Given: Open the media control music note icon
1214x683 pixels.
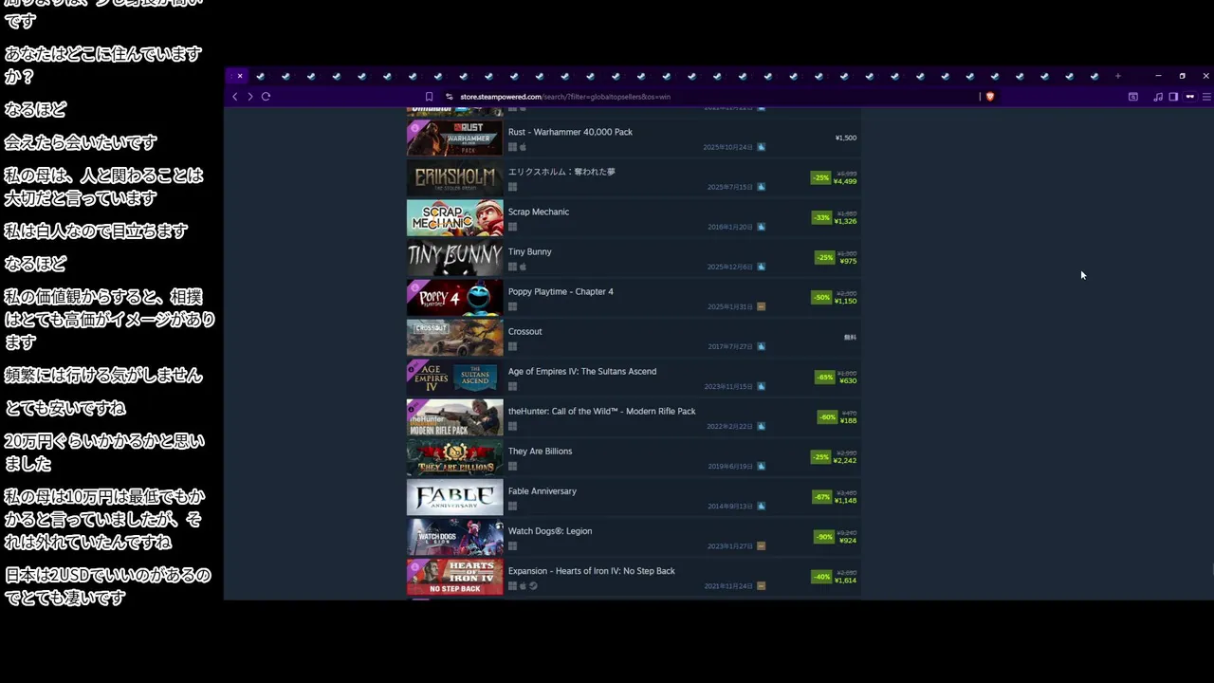Looking at the screenshot, I should coord(1158,97).
